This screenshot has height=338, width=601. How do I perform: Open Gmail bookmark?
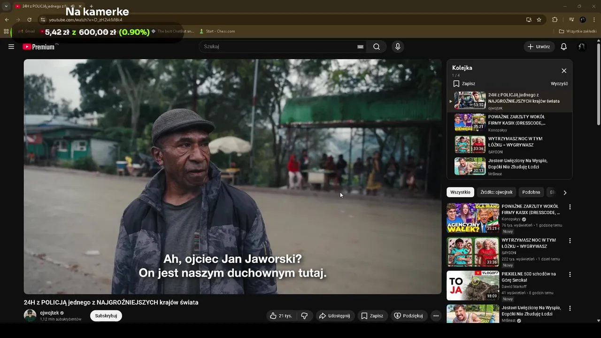[27, 31]
